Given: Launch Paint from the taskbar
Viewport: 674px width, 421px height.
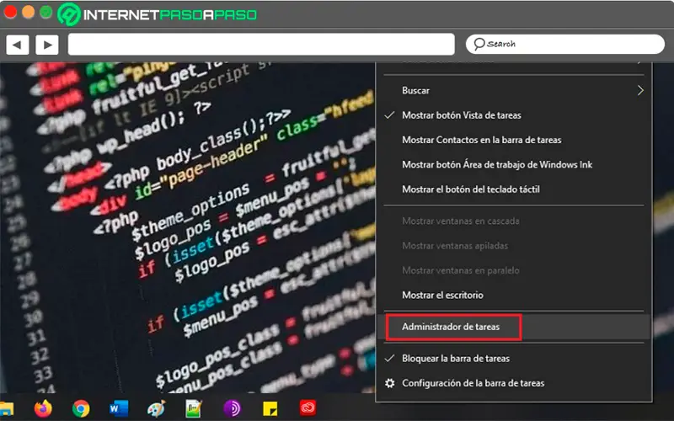Looking at the screenshot, I should click(x=157, y=408).
